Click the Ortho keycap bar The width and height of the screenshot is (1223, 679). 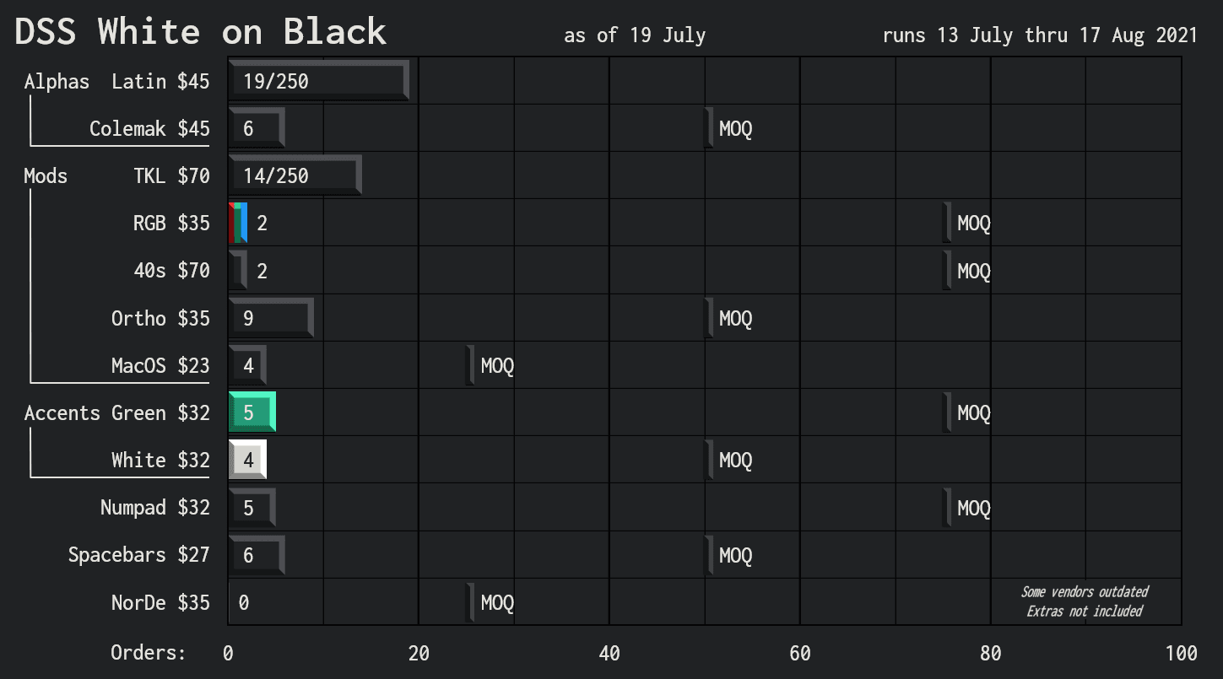(268, 317)
